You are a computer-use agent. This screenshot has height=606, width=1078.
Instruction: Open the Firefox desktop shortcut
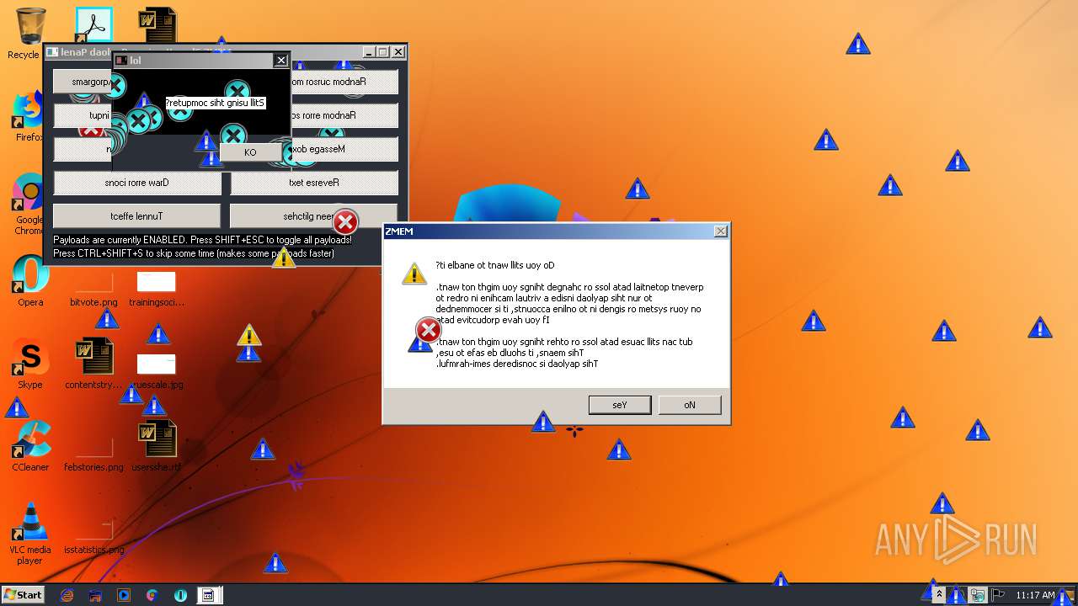point(29,116)
